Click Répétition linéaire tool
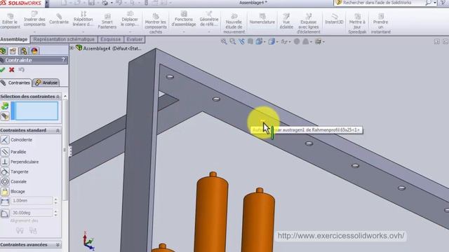Viewport: 449px width, 252px height. click(x=83, y=20)
